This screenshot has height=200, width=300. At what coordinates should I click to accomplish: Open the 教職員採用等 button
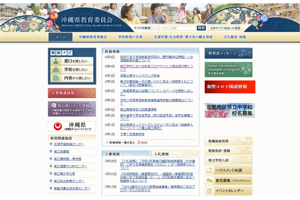click(x=228, y=141)
